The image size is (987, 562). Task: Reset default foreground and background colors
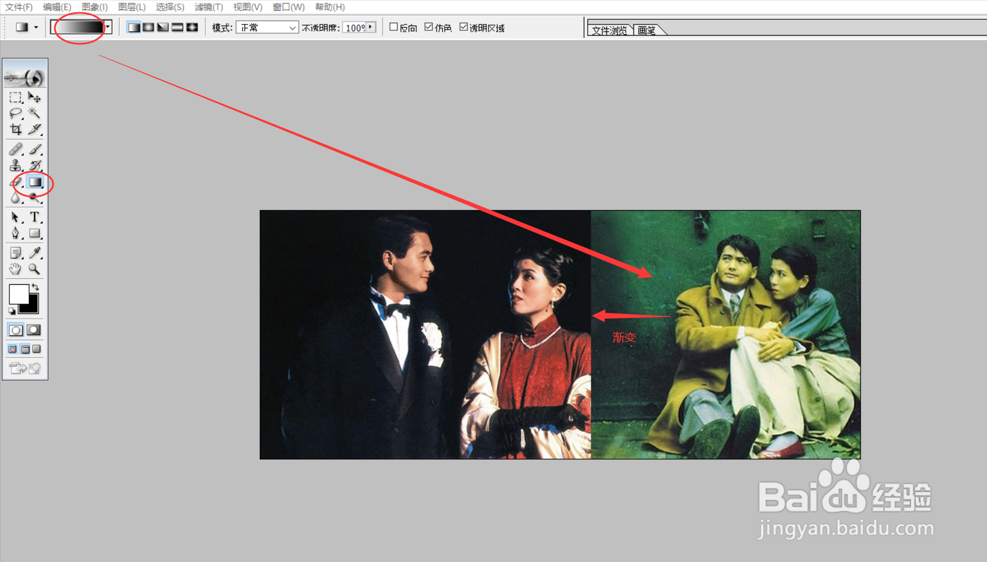(12, 311)
